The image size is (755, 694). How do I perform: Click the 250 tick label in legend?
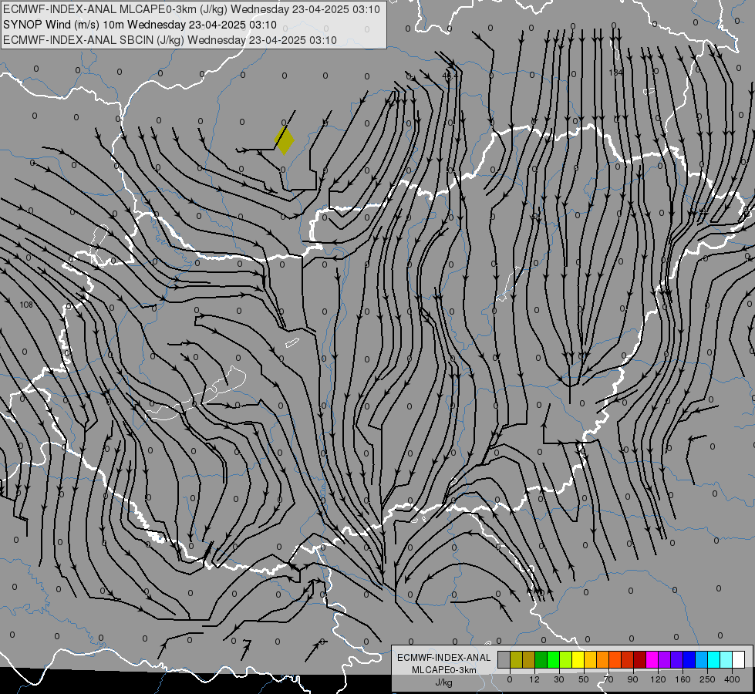[707, 679]
